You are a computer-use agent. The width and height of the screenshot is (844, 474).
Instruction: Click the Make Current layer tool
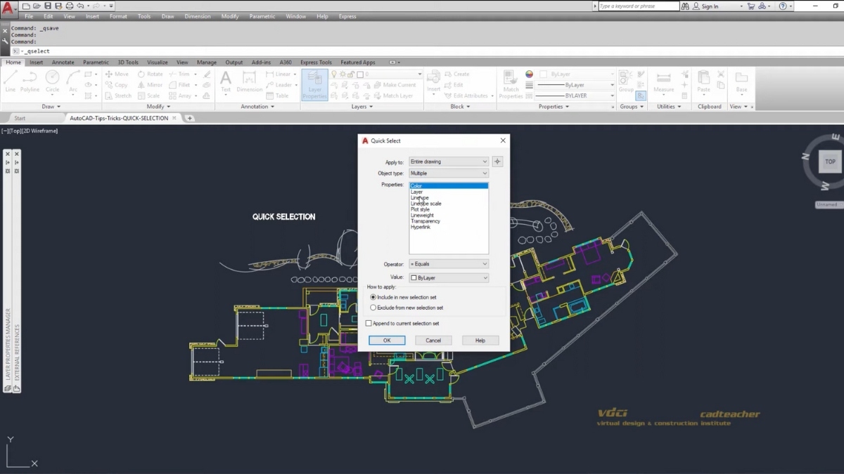[x=395, y=85]
